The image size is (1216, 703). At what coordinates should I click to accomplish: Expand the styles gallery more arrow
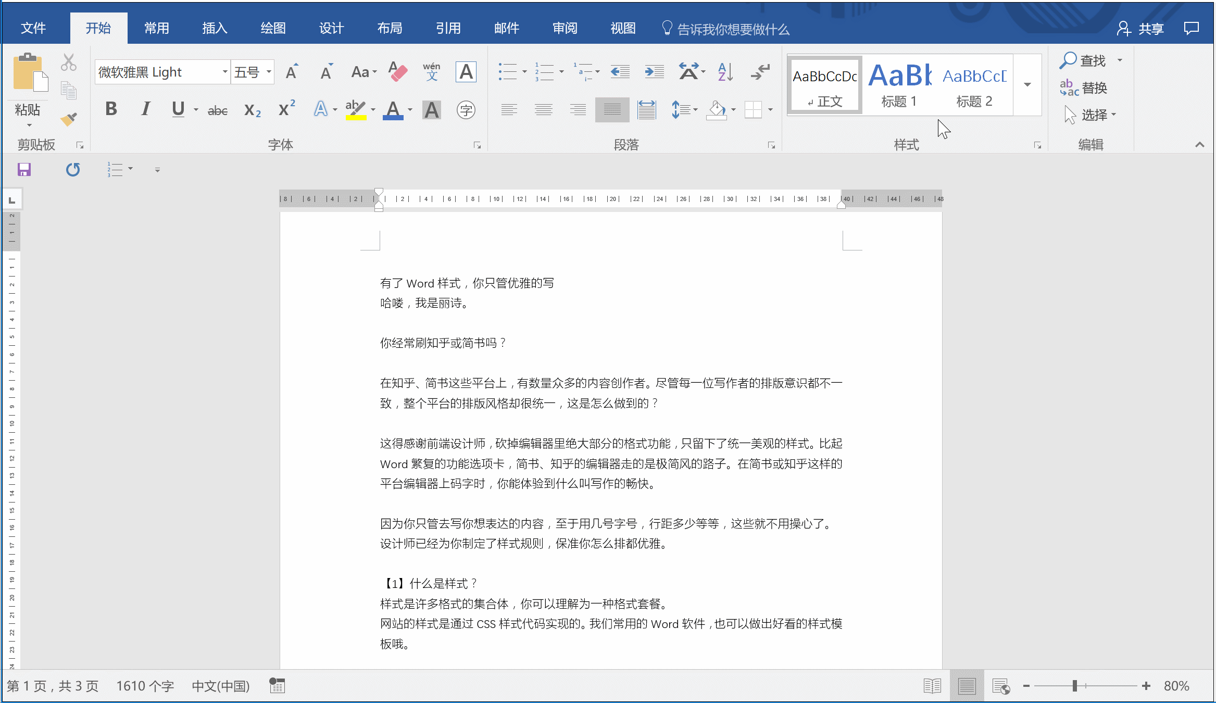[x=1027, y=84]
